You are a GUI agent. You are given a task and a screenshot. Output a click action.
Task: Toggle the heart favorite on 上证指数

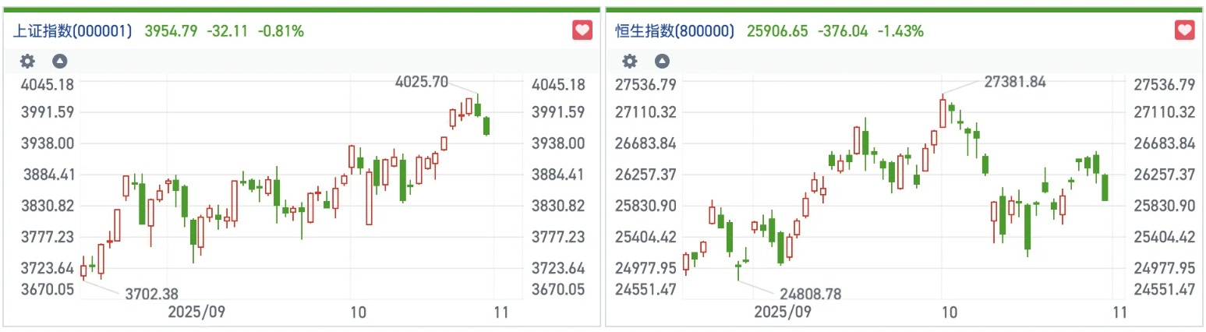click(x=582, y=31)
